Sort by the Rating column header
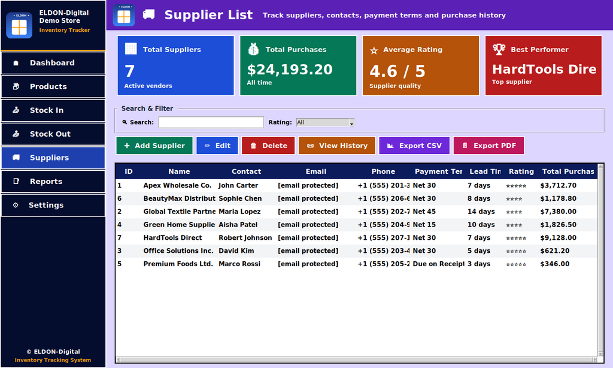This screenshot has width=613, height=368. pos(521,171)
